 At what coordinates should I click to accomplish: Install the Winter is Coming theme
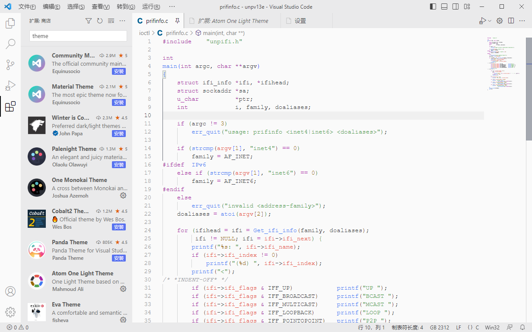tap(119, 134)
